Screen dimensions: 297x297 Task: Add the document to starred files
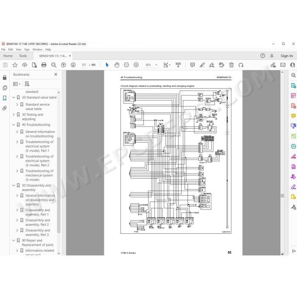pyautogui.click(x=15, y=65)
